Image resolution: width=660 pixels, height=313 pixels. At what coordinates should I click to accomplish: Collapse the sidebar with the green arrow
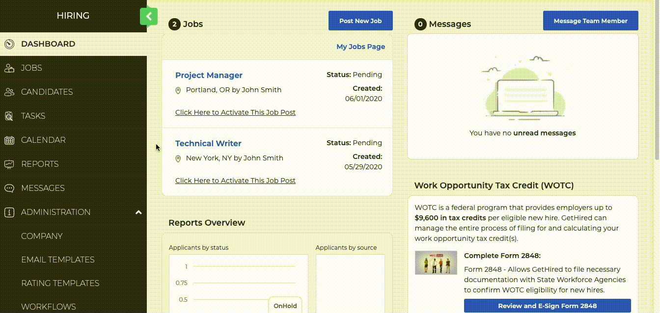click(149, 16)
